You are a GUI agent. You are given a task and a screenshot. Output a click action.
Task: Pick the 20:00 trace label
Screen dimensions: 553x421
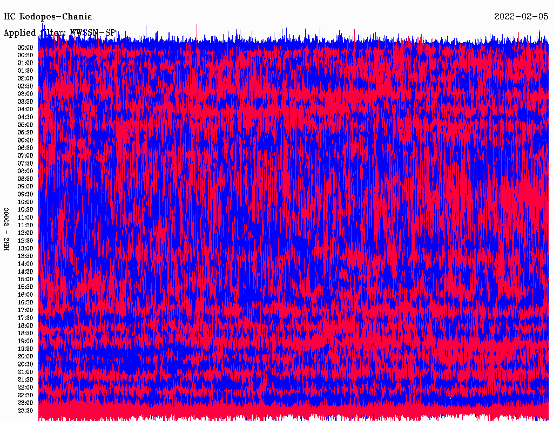(x=25, y=356)
